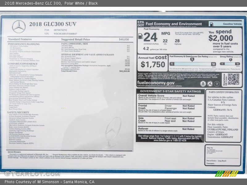Click the leftmost circular agency seal near the QR code
The height and width of the screenshot is (185, 247).
coord(203,84)
